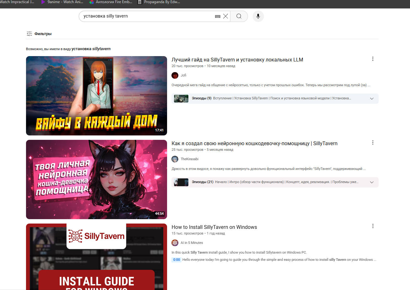
Task: Switch to Propaganda By Edw... tab
Action: (x=159, y=2)
